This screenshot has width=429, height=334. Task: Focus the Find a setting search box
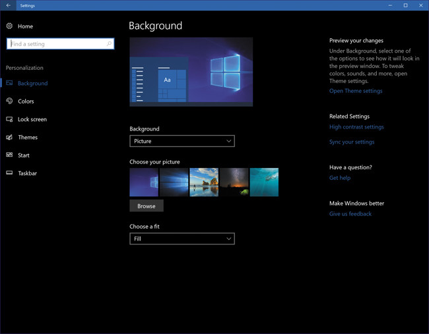point(56,44)
